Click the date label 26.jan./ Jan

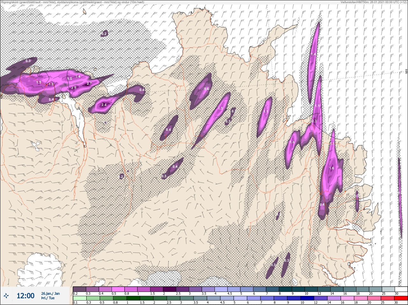coord(50,293)
